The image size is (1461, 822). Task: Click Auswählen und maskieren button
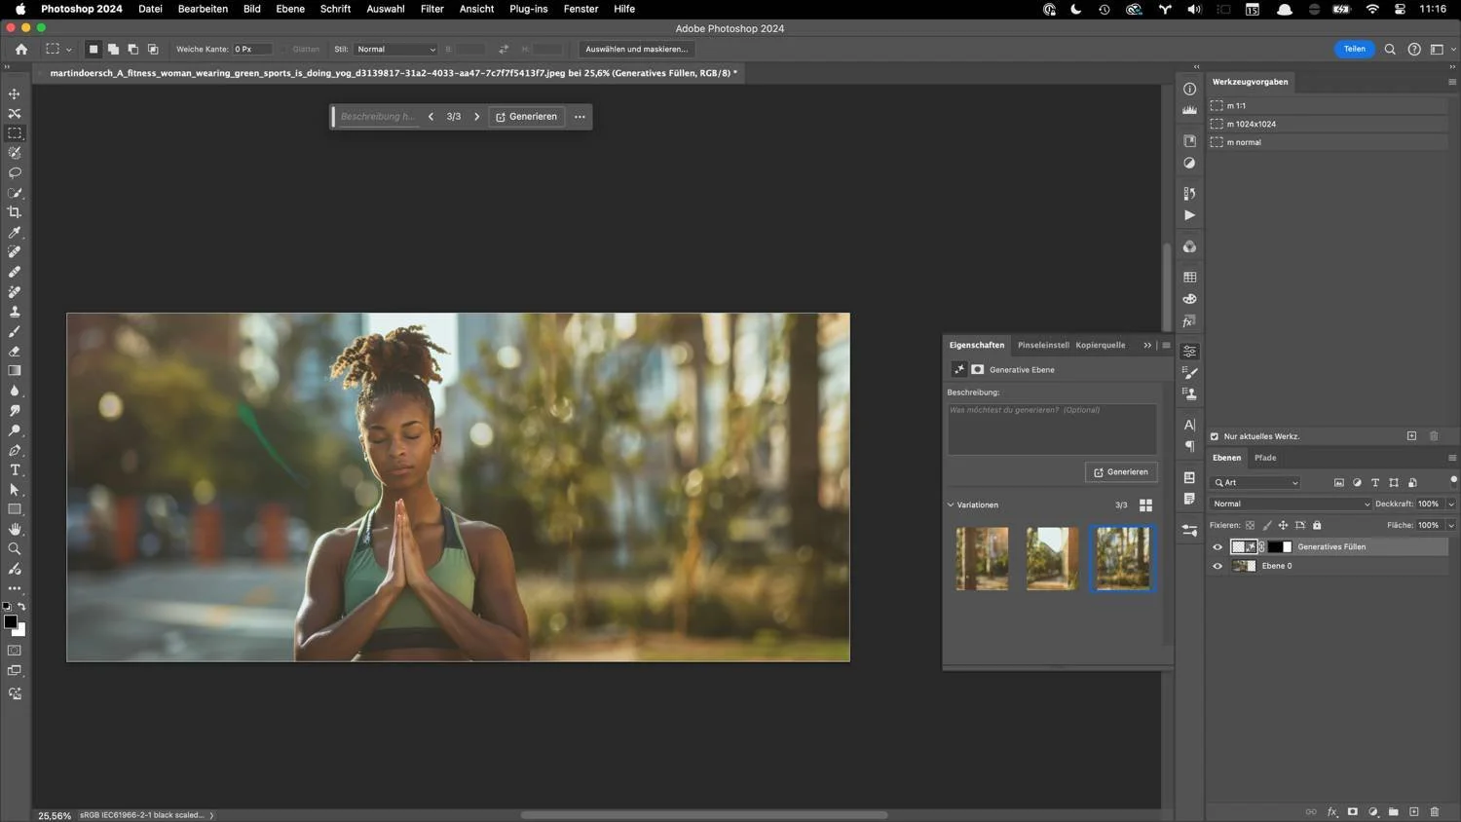pyautogui.click(x=636, y=49)
